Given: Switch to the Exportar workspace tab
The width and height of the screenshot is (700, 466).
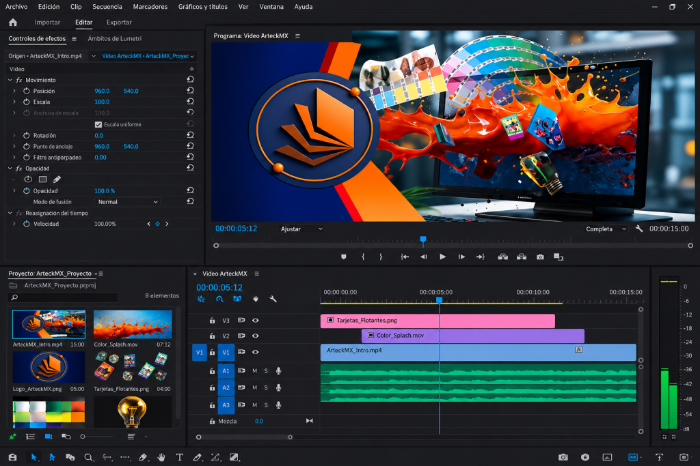Looking at the screenshot, I should point(119,23).
